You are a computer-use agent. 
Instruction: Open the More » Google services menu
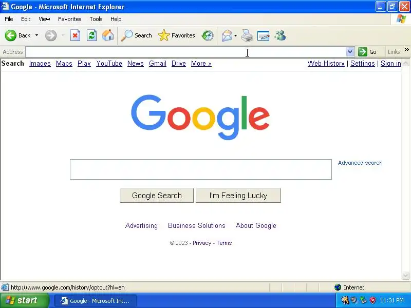pyautogui.click(x=201, y=63)
